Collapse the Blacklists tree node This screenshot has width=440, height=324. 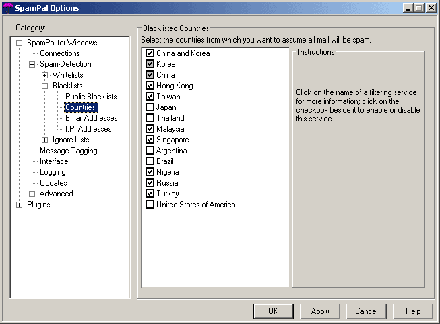click(x=45, y=86)
